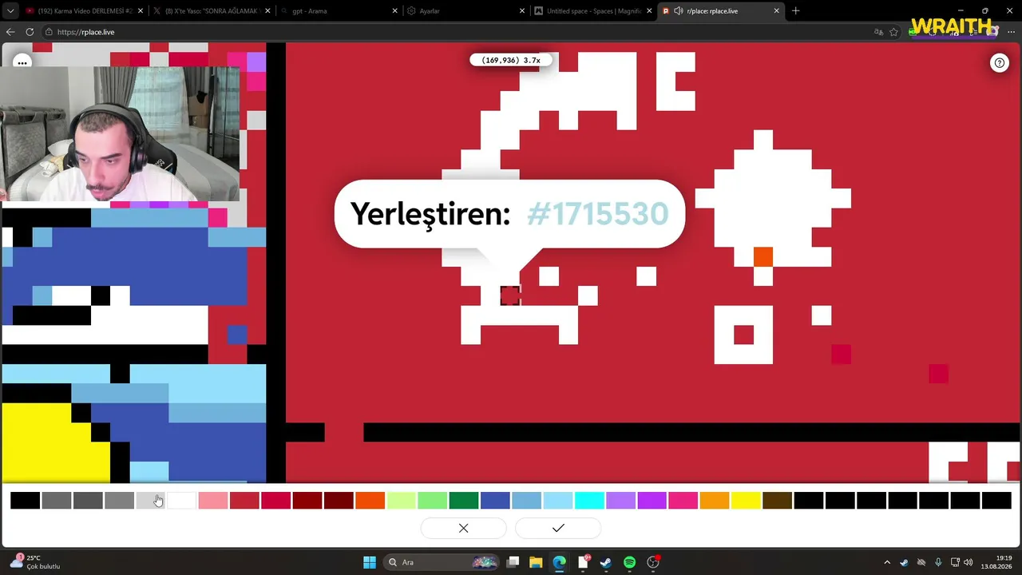Mute the r/place tab audio icon
Image resolution: width=1022 pixels, height=575 pixels.
[x=678, y=11]
